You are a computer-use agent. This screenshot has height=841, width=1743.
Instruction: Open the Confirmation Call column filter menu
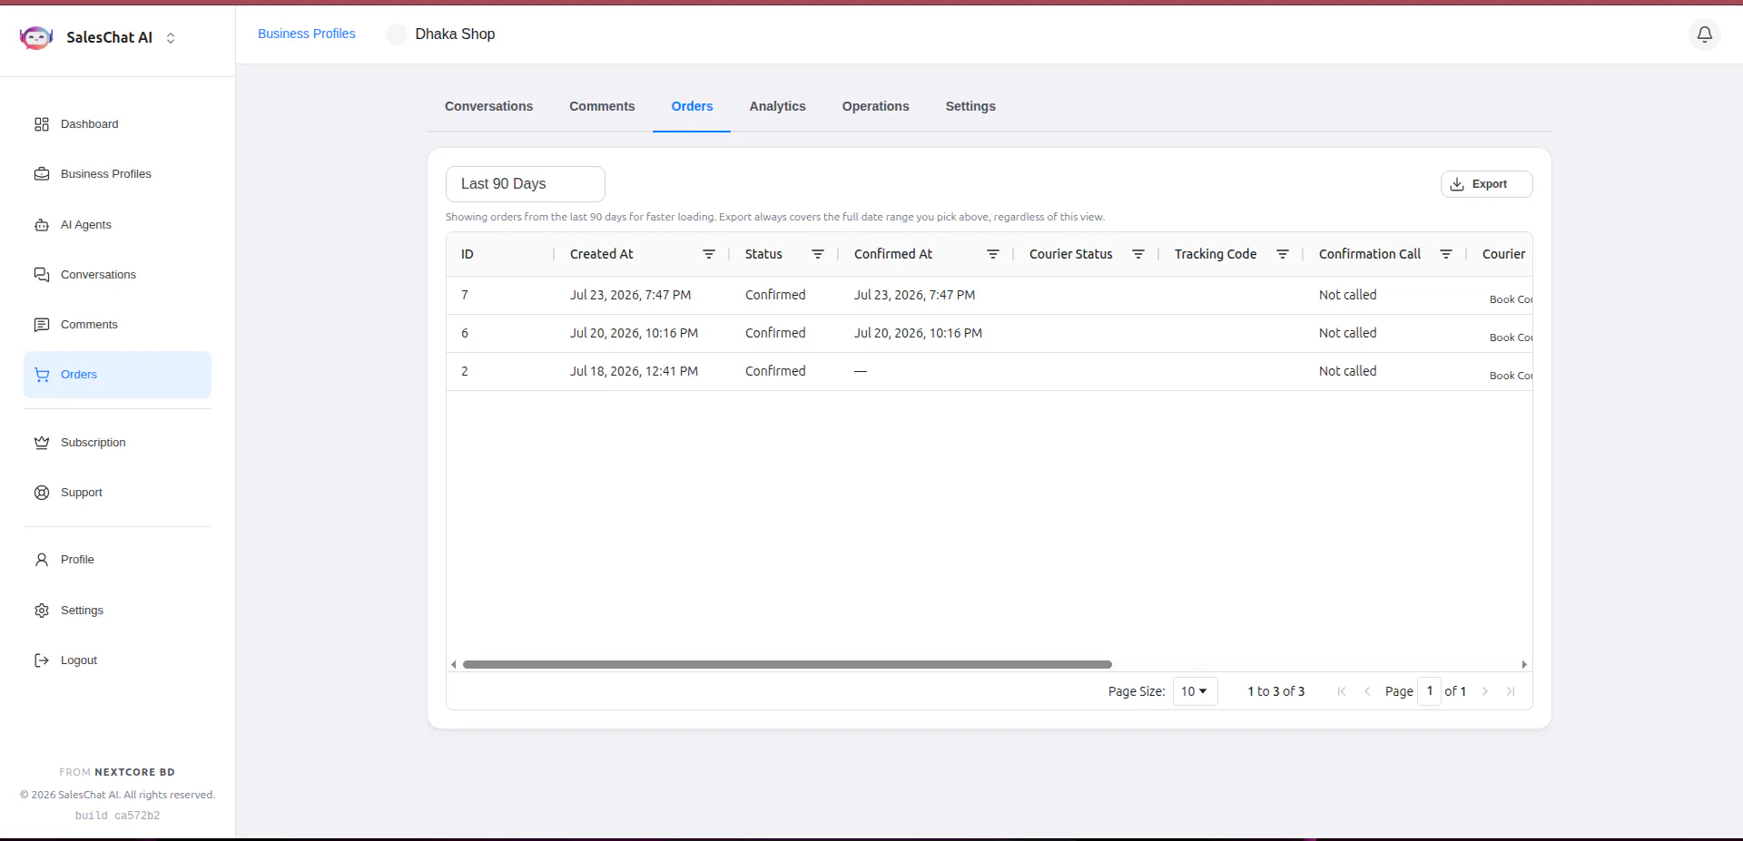[1446, 254]
